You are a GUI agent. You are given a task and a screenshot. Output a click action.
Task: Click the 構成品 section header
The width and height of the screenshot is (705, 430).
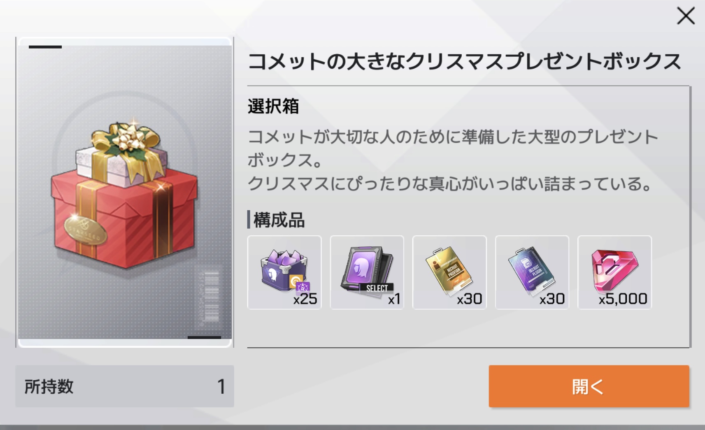(279, 220)
